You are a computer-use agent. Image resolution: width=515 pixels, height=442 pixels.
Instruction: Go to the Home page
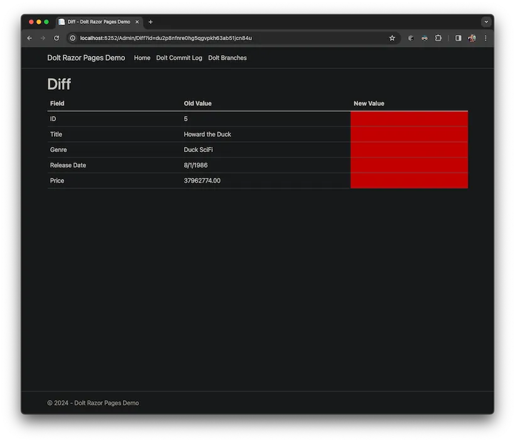(x=141, y=58)
